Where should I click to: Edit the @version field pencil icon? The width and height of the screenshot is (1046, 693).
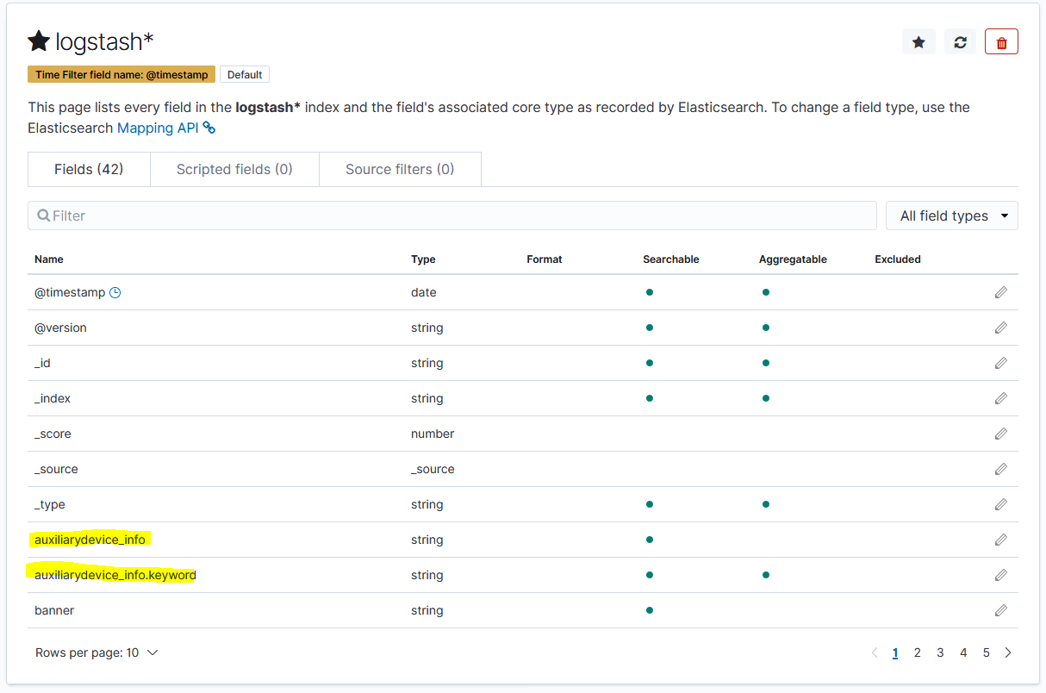pos(1000,328)
